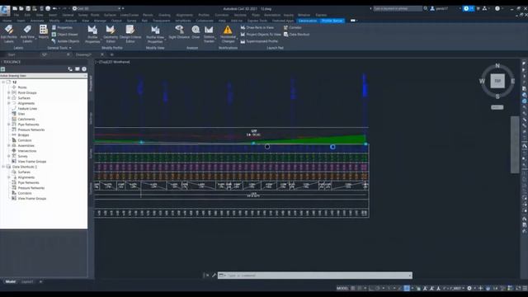This screenshot has width=528, height=297.
Task: Open Edit Profile Labels tool
Action: point(9,34)
